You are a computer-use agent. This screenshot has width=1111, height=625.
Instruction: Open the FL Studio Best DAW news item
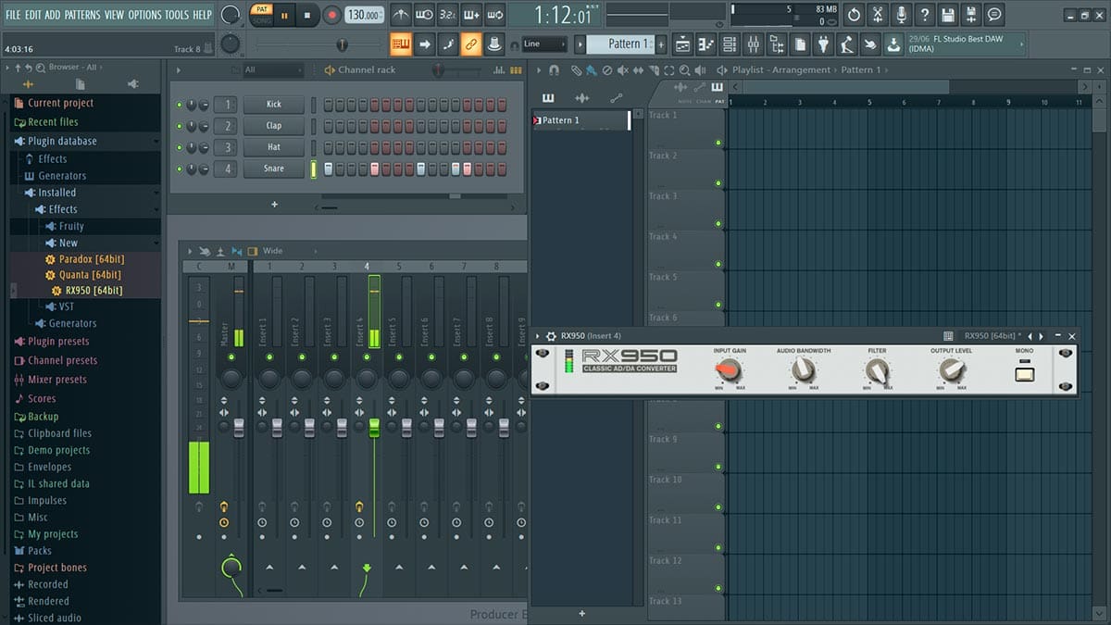[x=967, y=44]
